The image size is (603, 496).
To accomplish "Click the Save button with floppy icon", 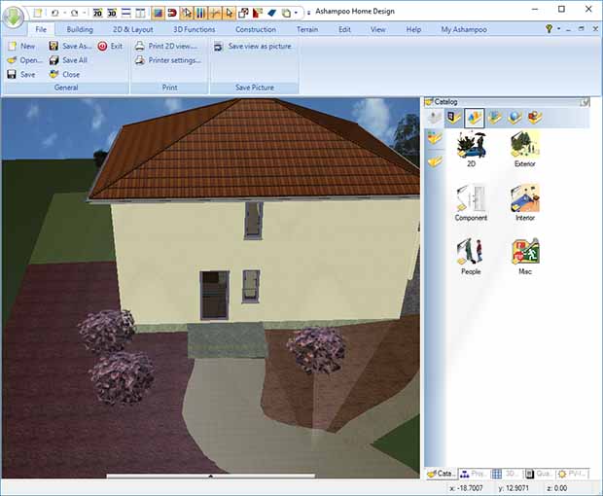I will pyautogui.click(x=21, y=75).
